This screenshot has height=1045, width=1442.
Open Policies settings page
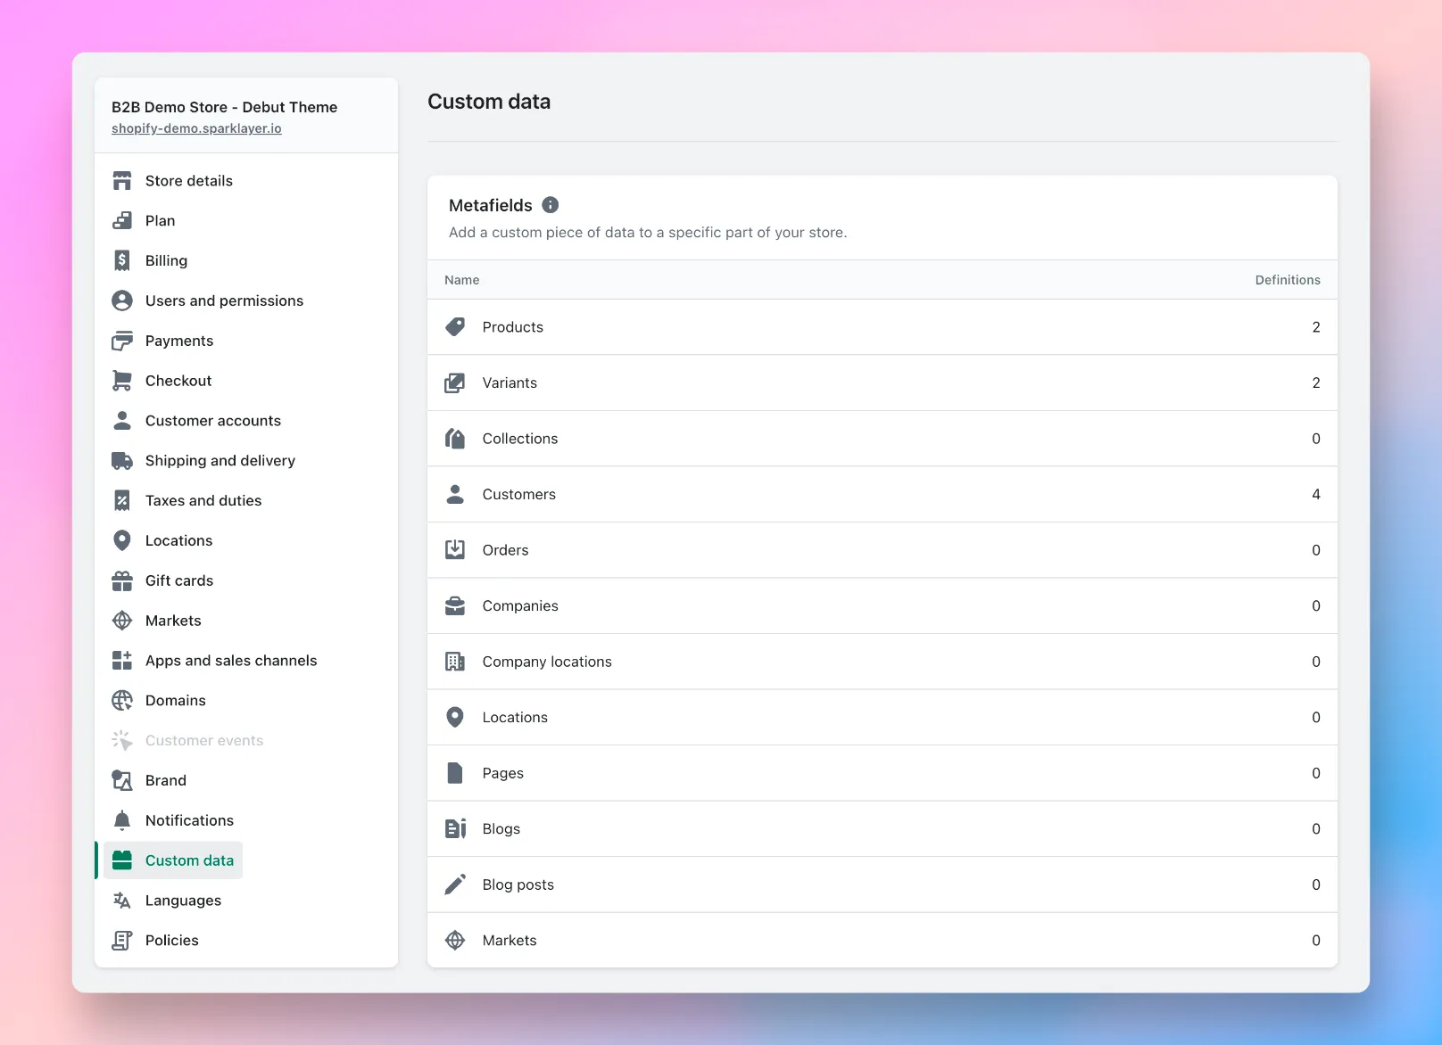[x=172, y=941]
